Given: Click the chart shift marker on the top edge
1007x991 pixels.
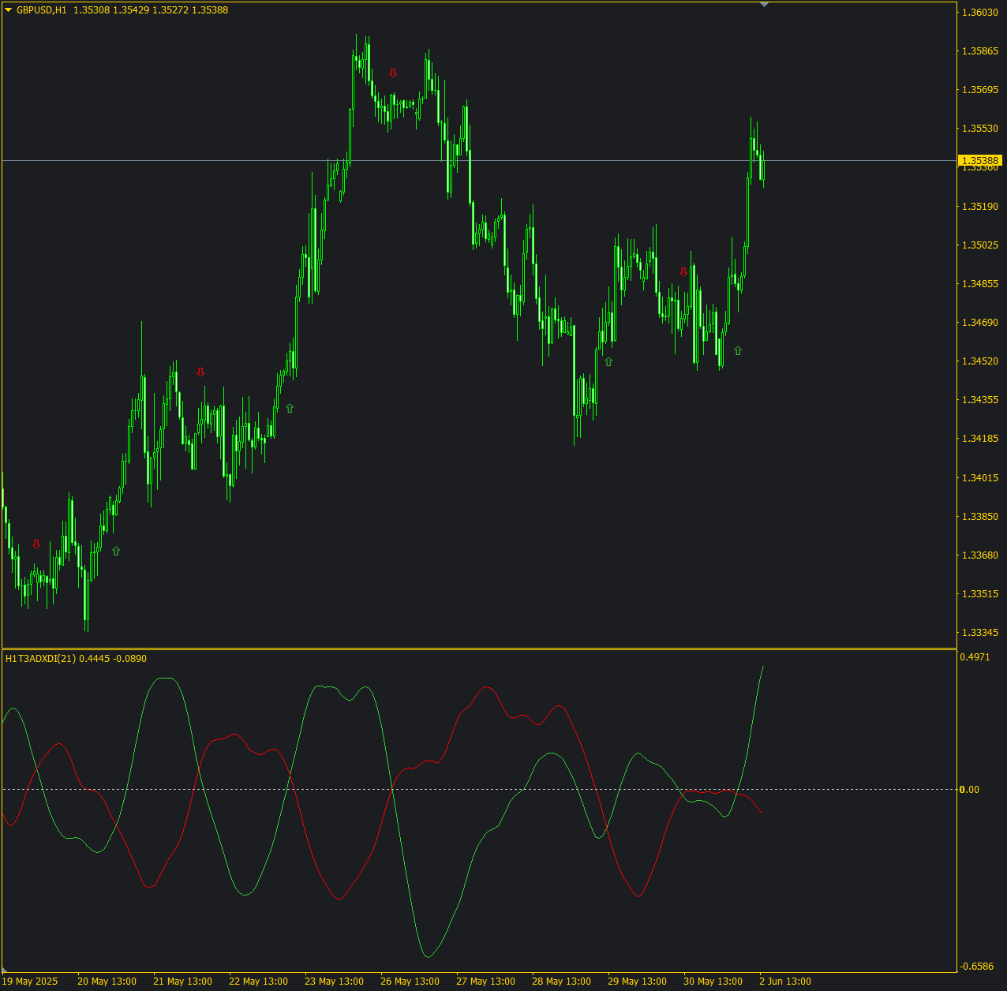Looking at the screenshot, I should 764,5.
